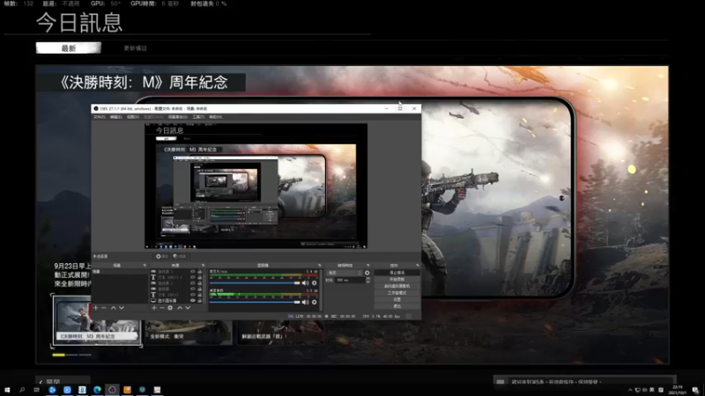Click the Start Recording button in Controls
The height and width of the screenshot is (396, 705).
397,279
